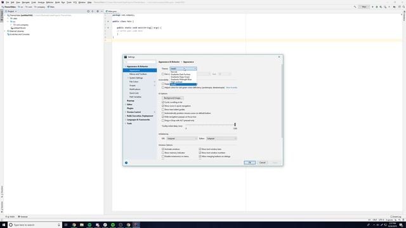Image resolution: width=406 pixels, height=228 pixels.
Task: Open the Terminal tool window
Action: pyautogui.click(x=23, y=217)
